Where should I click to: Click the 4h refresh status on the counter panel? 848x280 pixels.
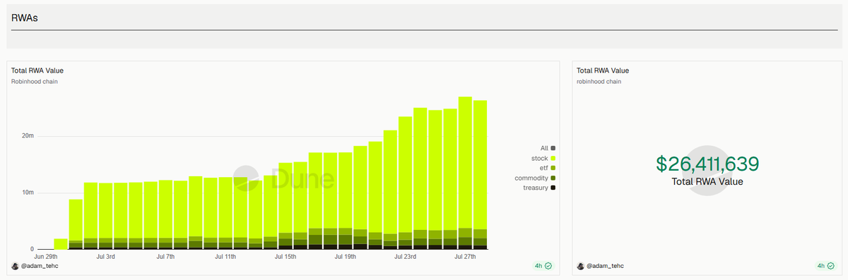[x=826, y=266]
